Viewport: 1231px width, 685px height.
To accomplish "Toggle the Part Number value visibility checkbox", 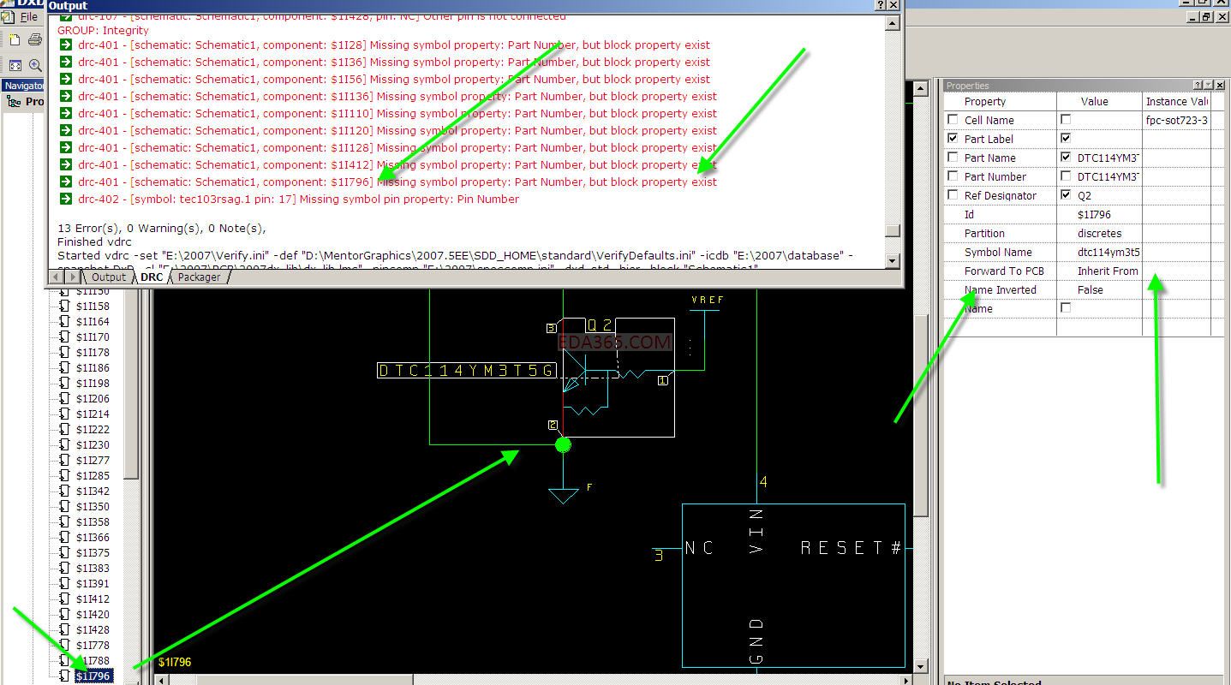I will (1066, 176).
